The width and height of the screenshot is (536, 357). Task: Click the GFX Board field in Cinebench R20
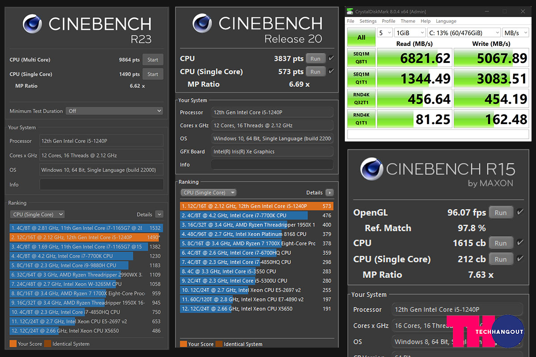coord(272,152)
